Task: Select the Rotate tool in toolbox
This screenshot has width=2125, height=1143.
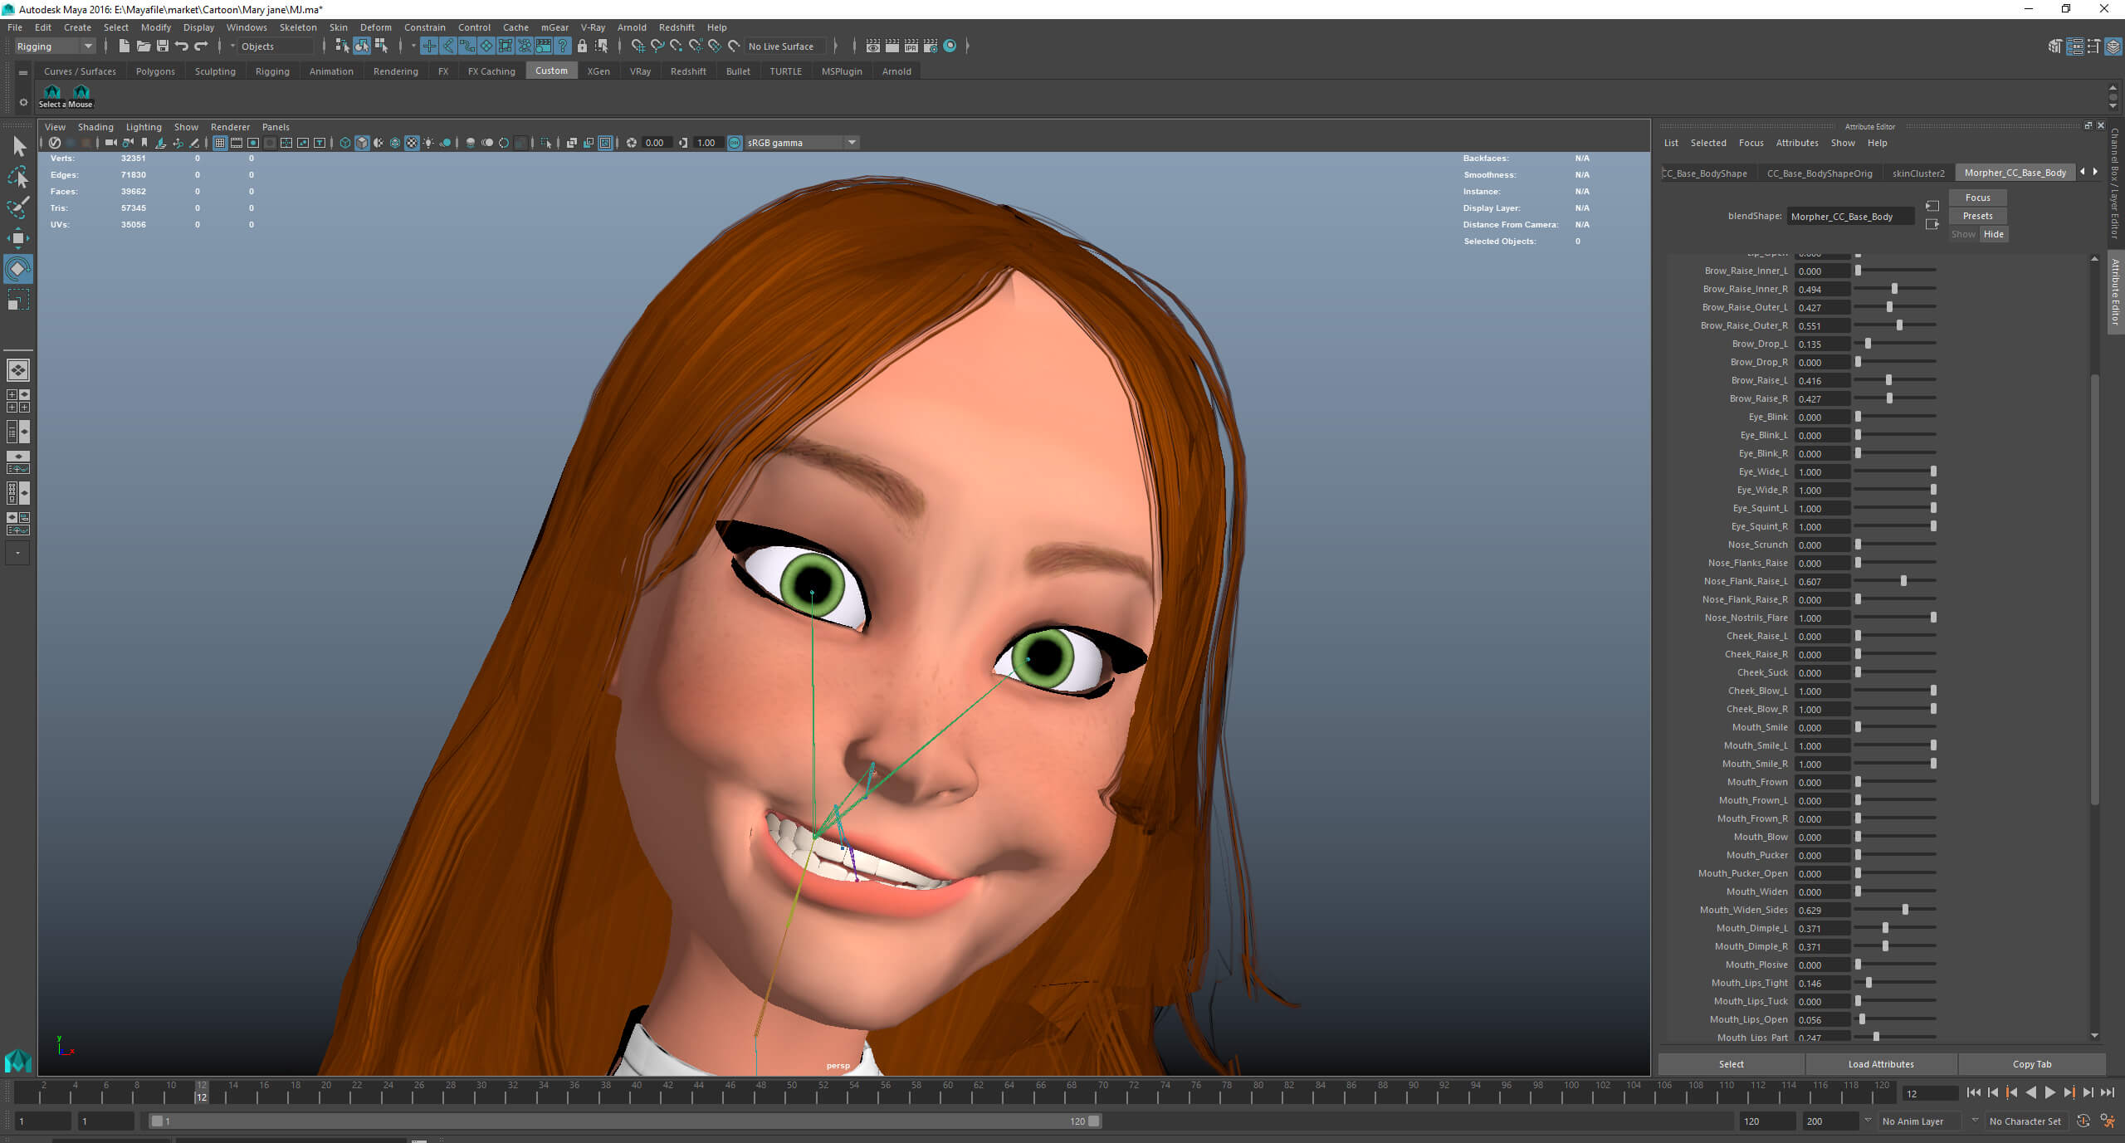Action: [17, 269]
